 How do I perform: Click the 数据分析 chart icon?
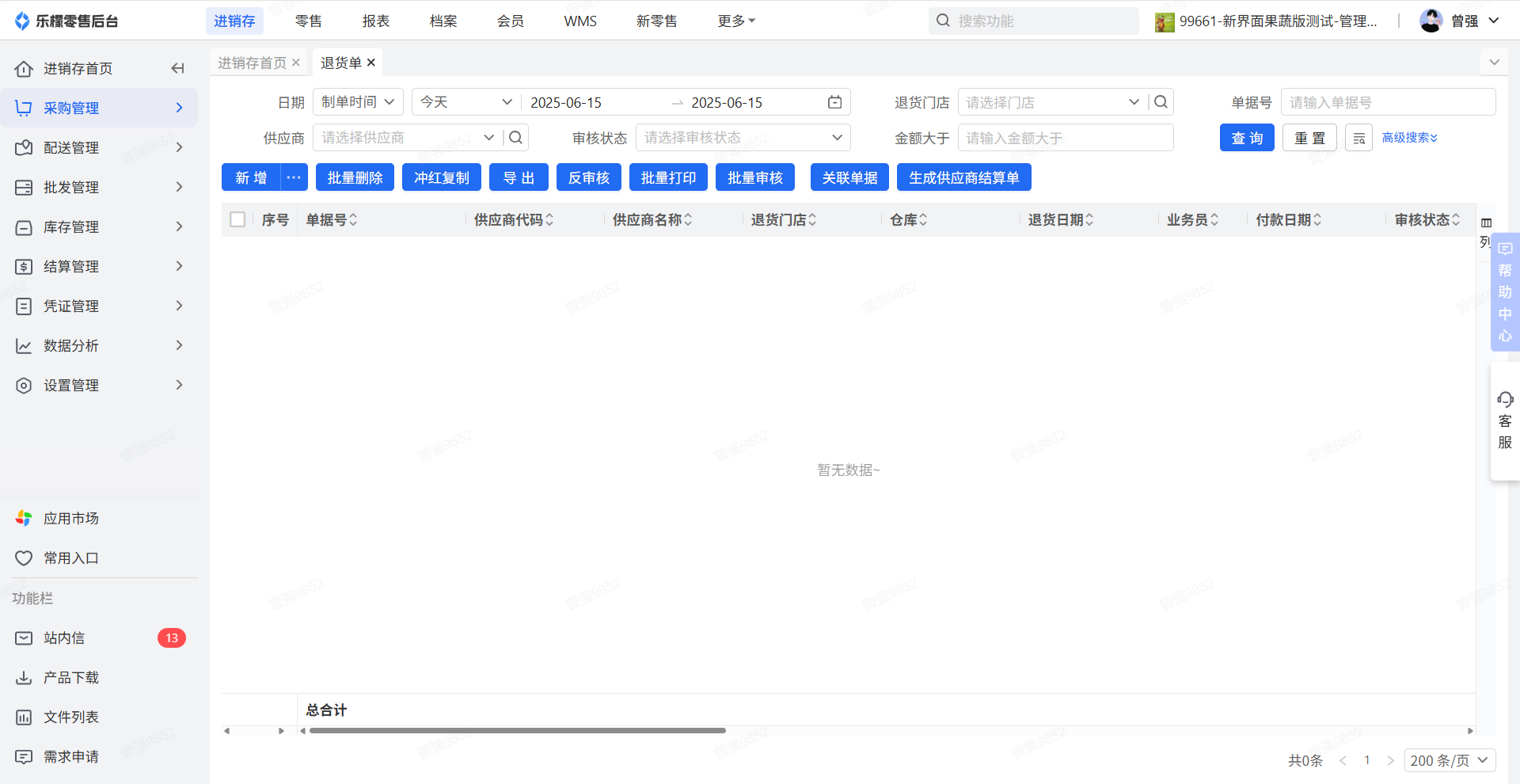click(24, 346)
